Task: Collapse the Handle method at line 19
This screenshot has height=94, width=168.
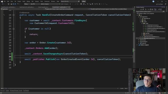Action: (14, 15)
